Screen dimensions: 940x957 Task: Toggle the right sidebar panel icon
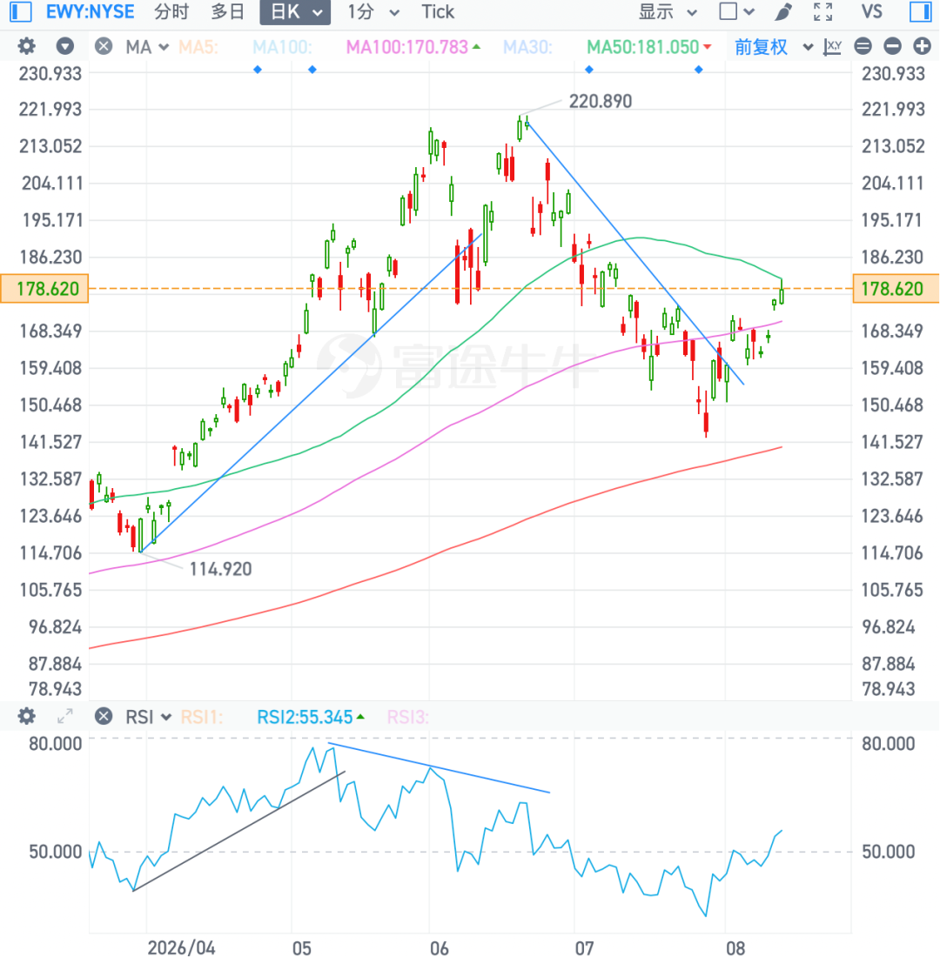tap(921, 11)
